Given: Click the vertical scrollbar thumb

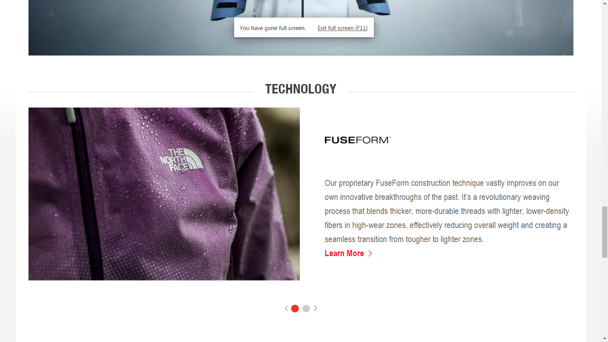Looking at the screenshot, I should [x=605, y=232].
